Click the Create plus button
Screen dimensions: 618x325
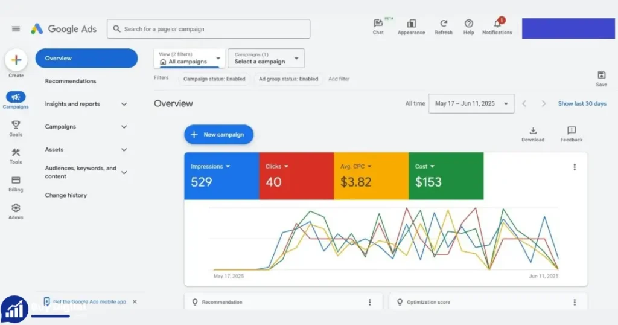pos(16,60)
